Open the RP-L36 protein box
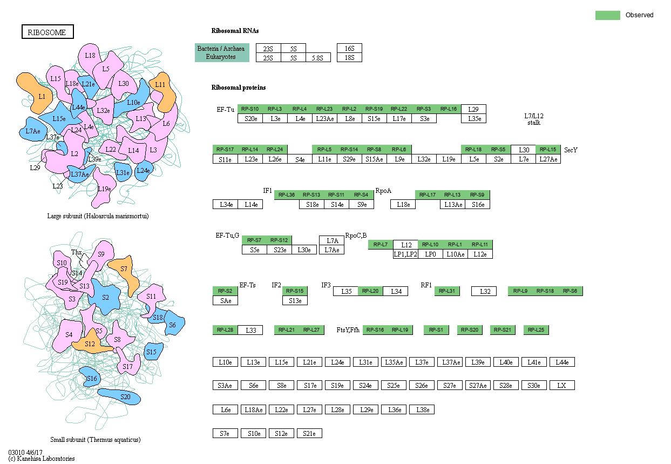 tap(287, 195)
